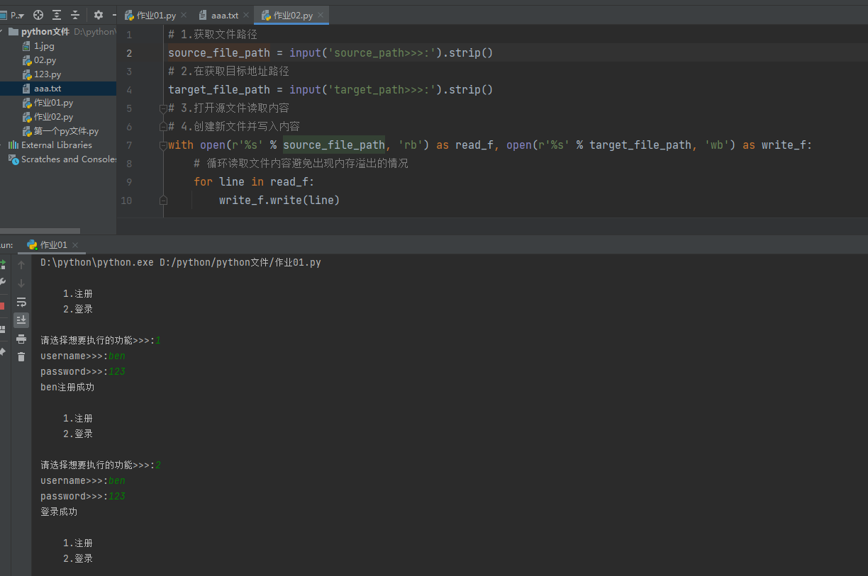
Task: Toggle Soft-Wrap in the Run console
Action: pos(21,302)
